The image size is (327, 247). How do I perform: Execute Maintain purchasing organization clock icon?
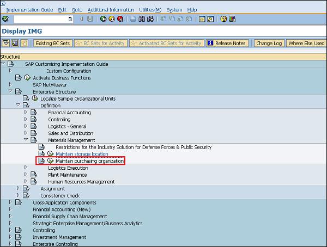click(51, 161)
